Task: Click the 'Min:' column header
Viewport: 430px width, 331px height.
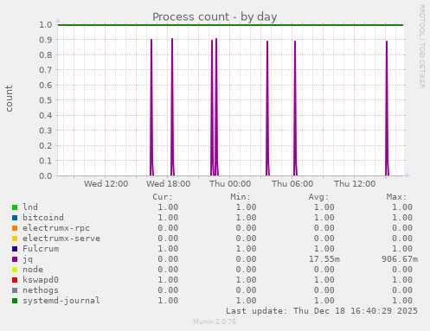Action: point(241,197)
